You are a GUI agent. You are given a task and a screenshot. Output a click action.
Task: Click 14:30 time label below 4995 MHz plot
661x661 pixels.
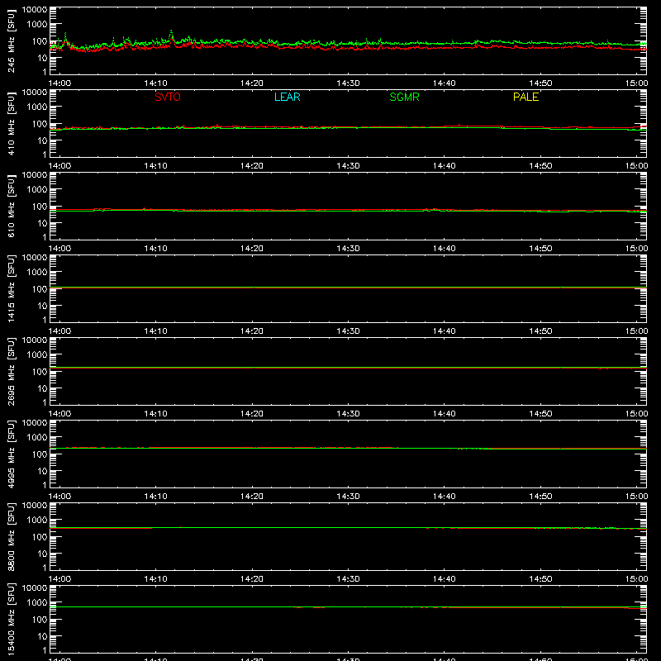tap(348, 497)
